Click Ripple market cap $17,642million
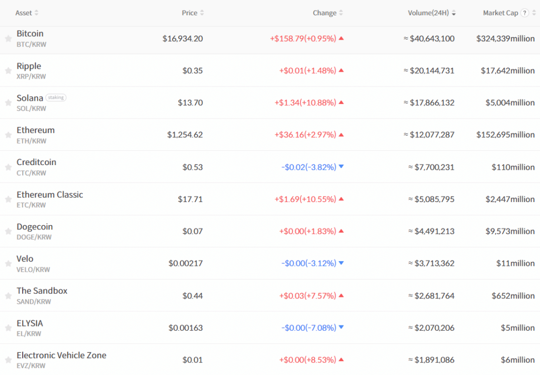The image size is (540, 375). tap(508, 71)
